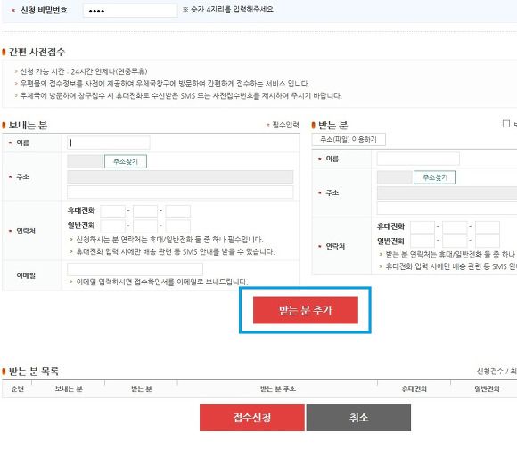Click 주소(파일) 이용하기 button
517x450 pixels.
[349, 139]
